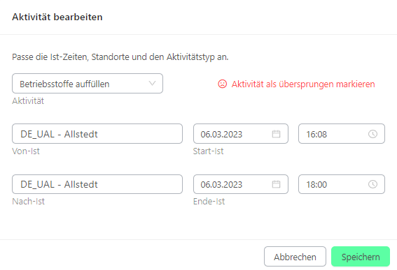This screenshot has height=270, width=397.
Task: Cancel editing with the Abbrechen button
Action: pos(295,257)
